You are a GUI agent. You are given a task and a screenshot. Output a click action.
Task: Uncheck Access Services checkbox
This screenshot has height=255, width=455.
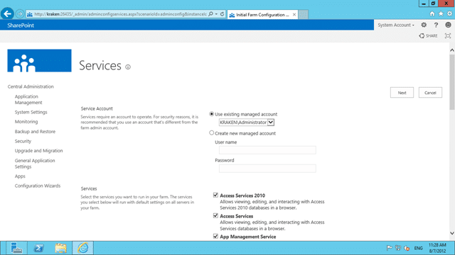215,215
